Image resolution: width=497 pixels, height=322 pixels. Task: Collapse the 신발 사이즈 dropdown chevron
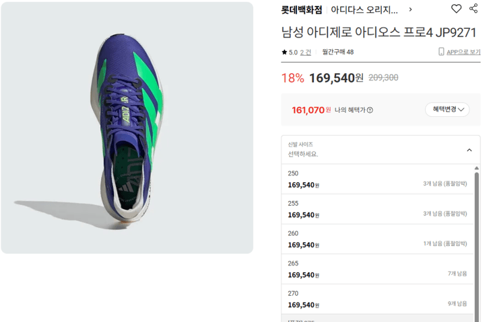tap(469, 150)
